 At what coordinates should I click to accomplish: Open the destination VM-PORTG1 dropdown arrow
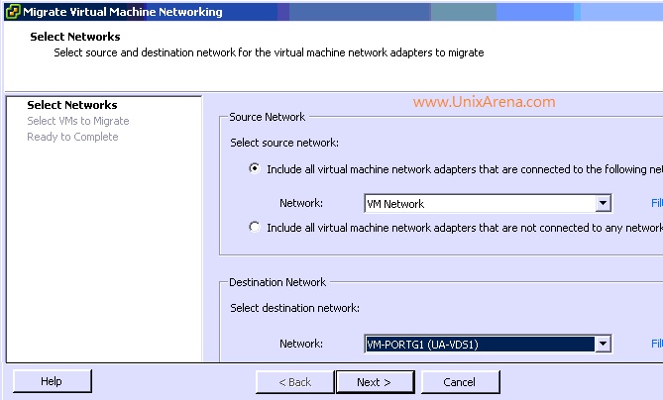(x=603, y=344)
